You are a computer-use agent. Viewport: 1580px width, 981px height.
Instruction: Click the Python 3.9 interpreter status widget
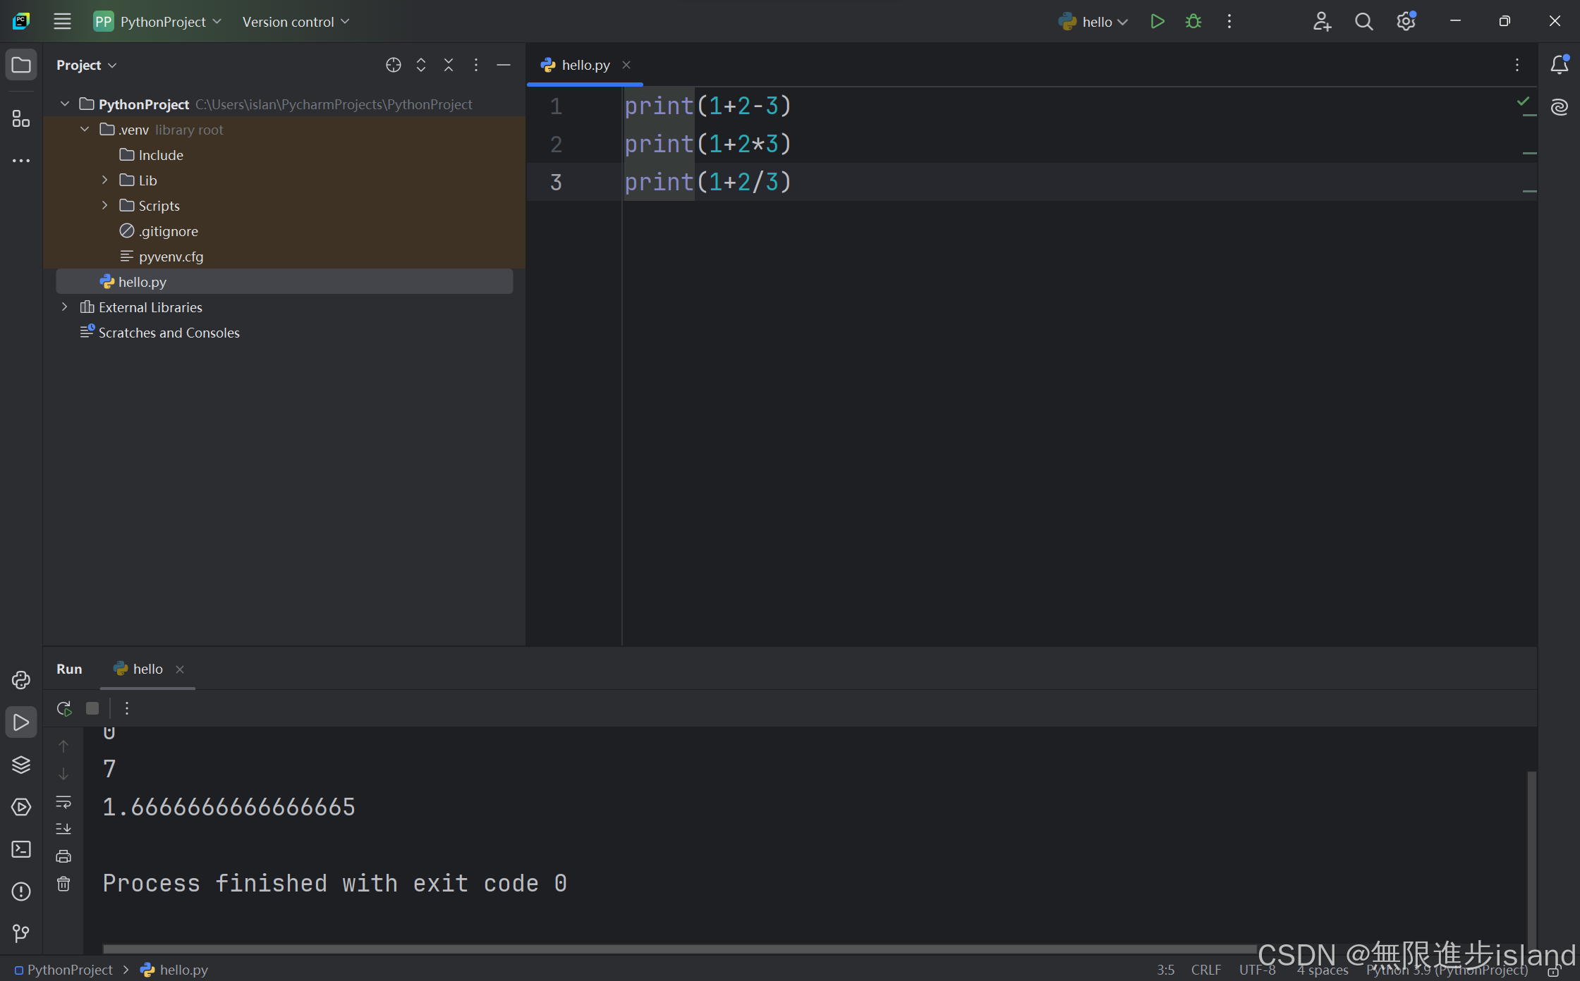tap(1447, 970)
